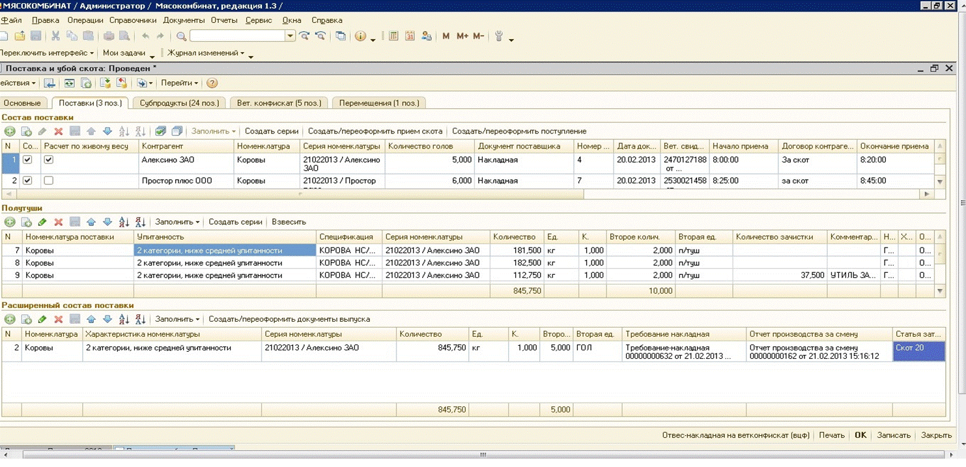Image resolution: width=966 pixels, height=467 pixels.
Task: Open Заполнить dropdown in Расширенный состав поставки
Action: (177, 320)
